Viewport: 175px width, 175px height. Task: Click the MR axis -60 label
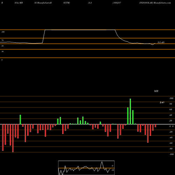click(x=171, y=143)
